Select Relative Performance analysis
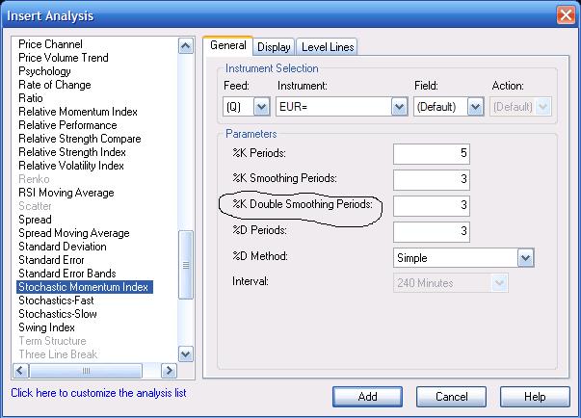Image resolution: width=581 pixels, height=418 pixels. pos(67,125)
